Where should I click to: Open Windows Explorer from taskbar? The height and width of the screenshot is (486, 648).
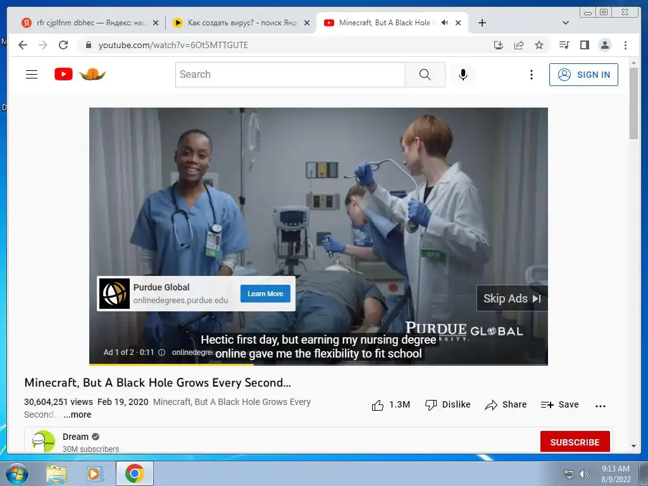point(56,473)
